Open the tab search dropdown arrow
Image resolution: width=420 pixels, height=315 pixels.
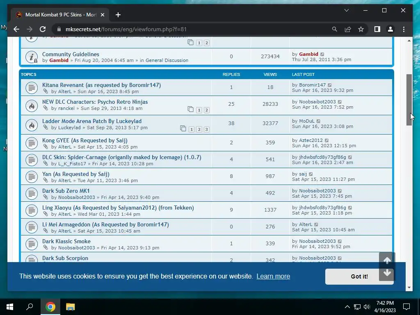click(x=346, y=10)
